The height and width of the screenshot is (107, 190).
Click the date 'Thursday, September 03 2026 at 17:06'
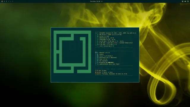(115, 74)
